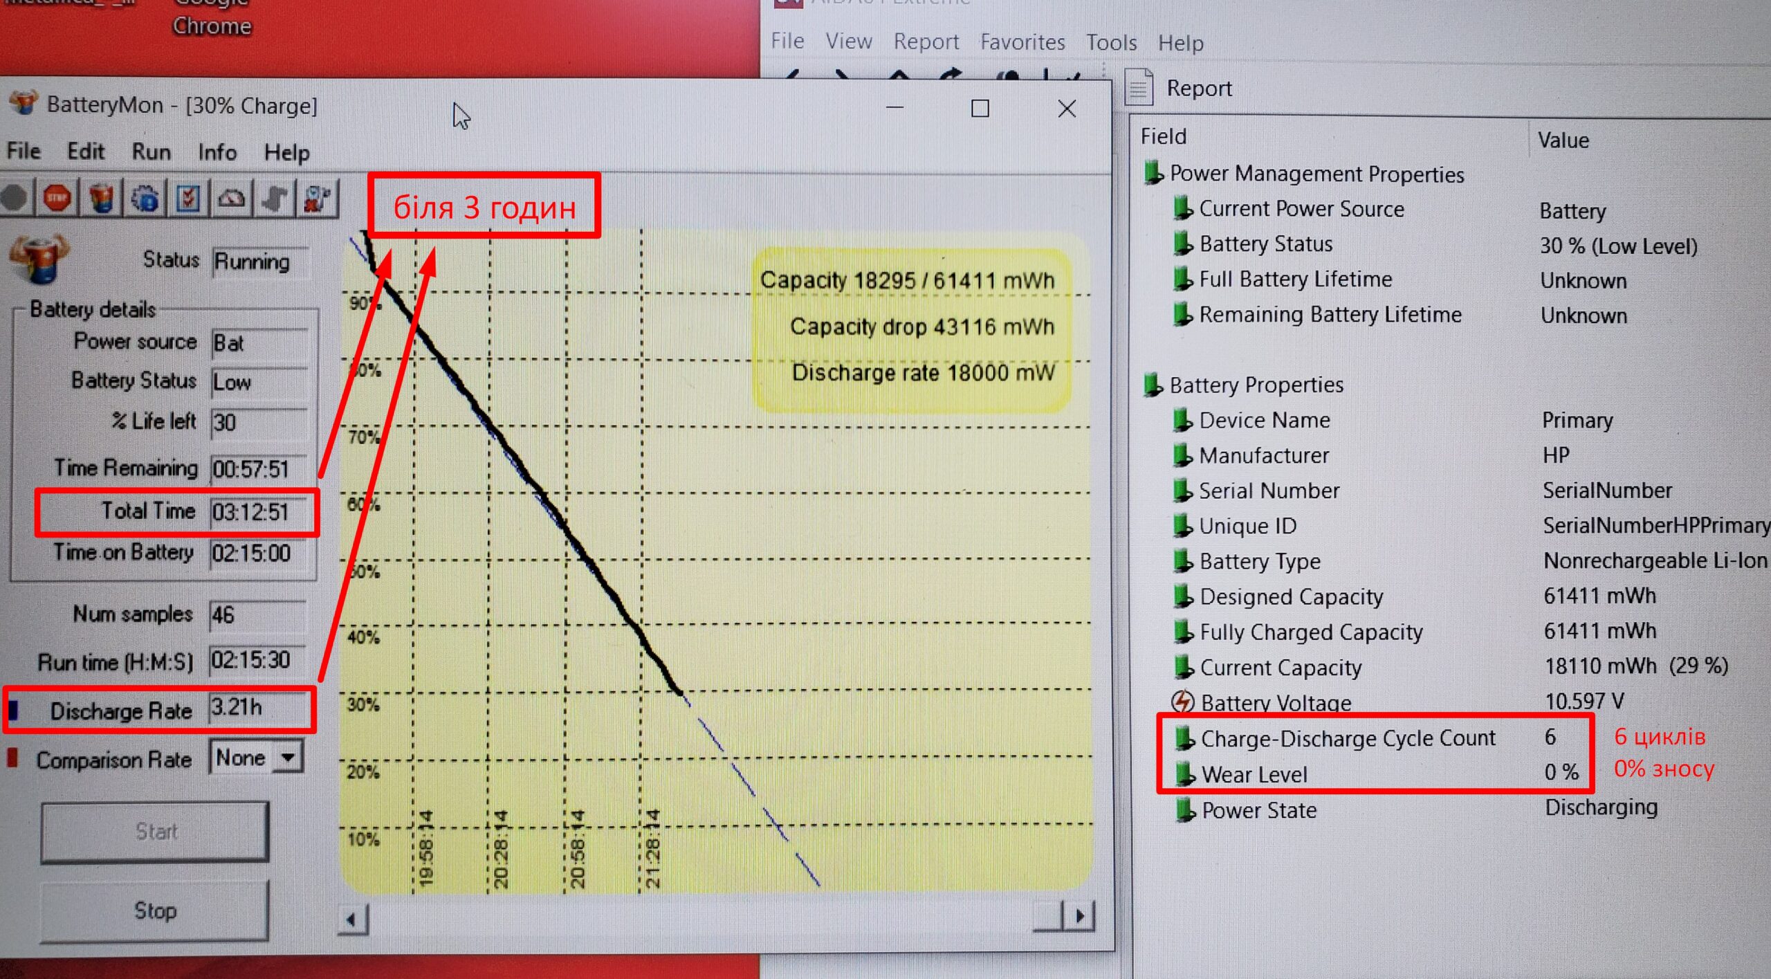Click the grayed Start button
Viewport: 1771px width, 979px height.
tap(155, 832)
